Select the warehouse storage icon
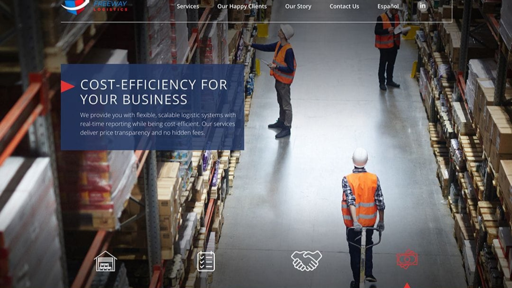This screenshot has width=512, height=288. [106, 261]
